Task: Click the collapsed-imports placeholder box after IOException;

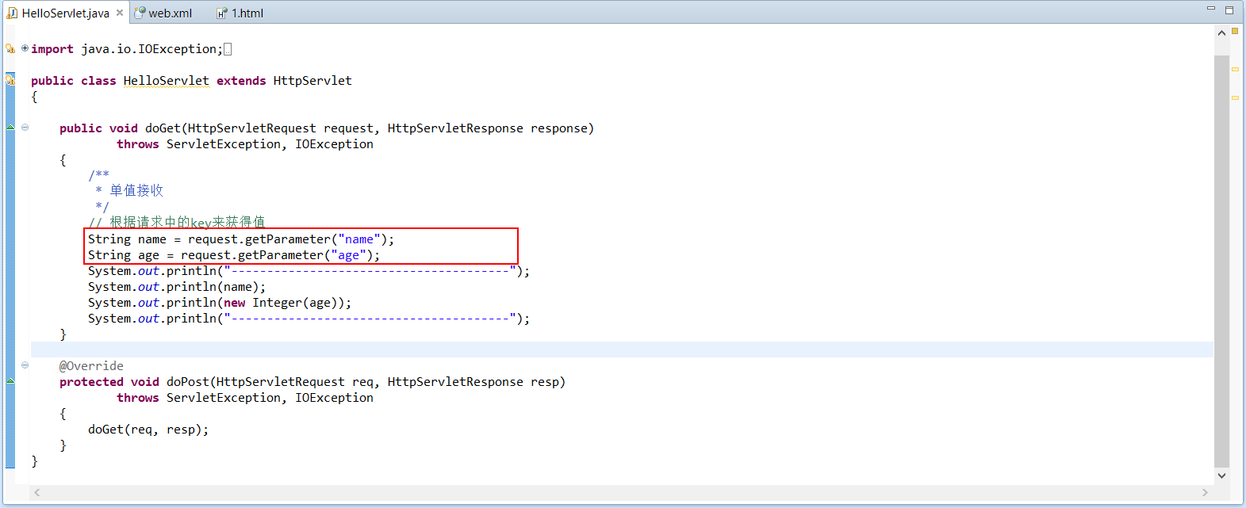Action: point(228,49)
